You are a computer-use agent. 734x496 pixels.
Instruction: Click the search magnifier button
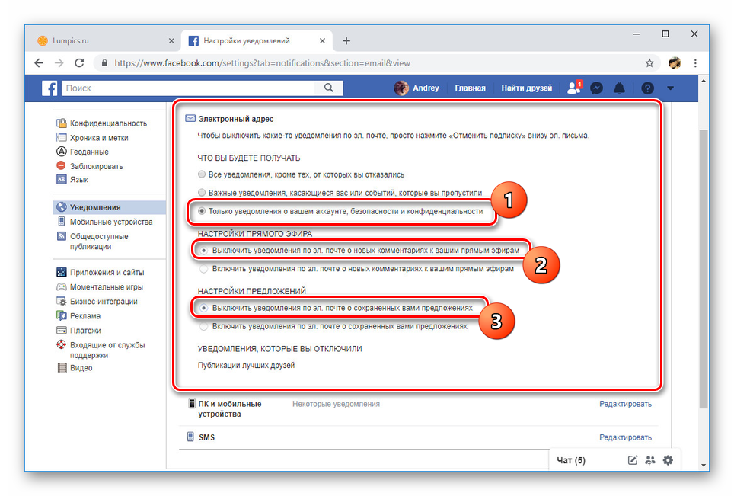coord(328,88)
